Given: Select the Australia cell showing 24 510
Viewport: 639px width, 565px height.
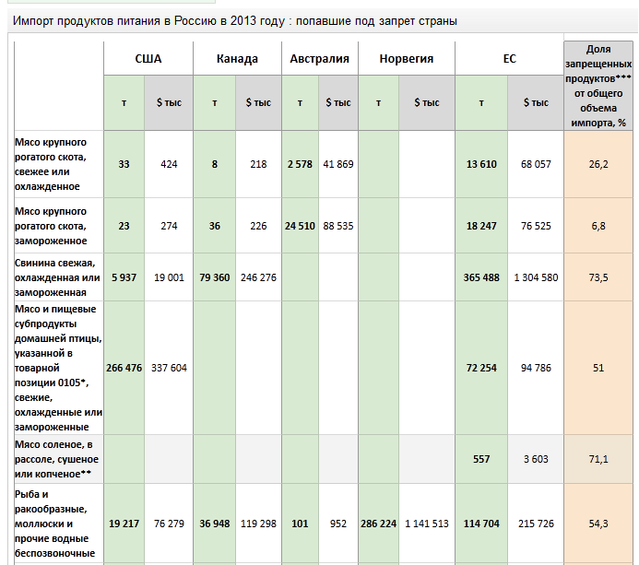Looking at the screenshot, I should point(300,226).
